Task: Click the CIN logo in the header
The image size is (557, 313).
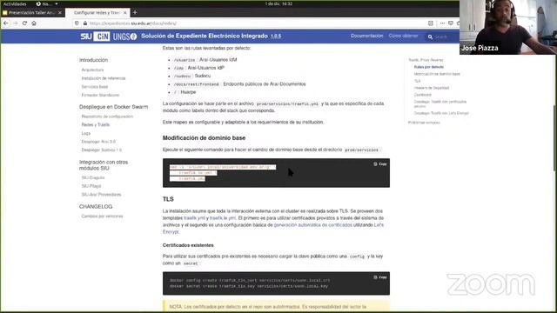Action: pyautogui.click(x=102, y=37)
